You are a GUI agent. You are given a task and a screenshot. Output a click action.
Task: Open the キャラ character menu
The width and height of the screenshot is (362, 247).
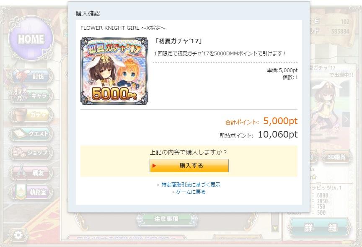[x=31, y=95]
